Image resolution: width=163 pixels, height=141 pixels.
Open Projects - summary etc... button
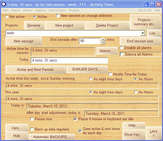[145, 22]
